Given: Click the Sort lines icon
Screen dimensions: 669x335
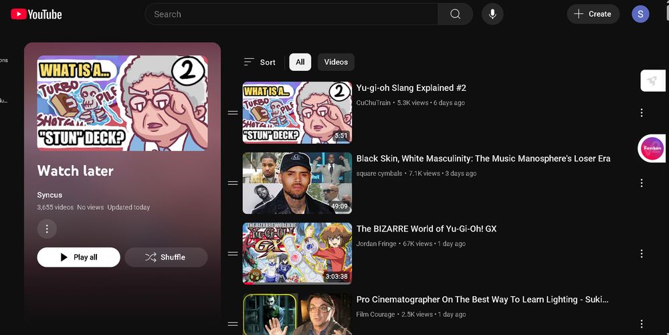Looking at the screenshot, I should coord(249,62).
